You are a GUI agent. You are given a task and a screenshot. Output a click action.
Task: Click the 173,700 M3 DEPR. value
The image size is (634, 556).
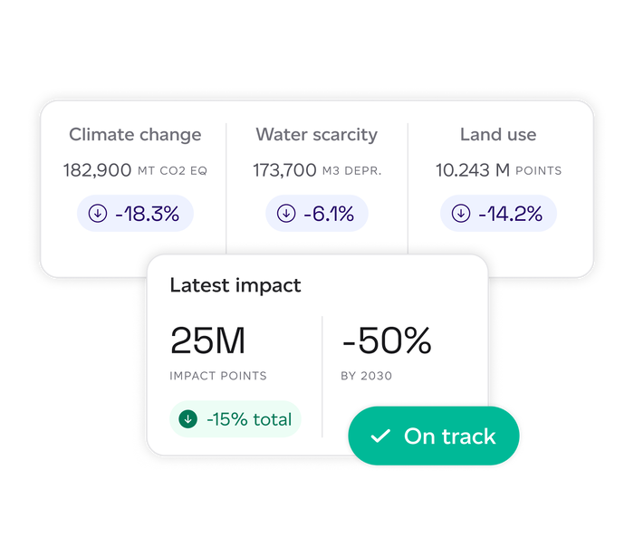(x=316, y=170)
